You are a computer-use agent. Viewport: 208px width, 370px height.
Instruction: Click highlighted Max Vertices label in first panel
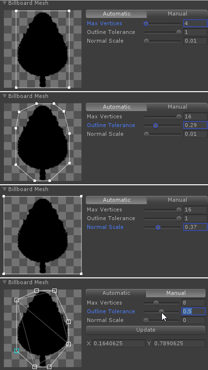tap(104, 24)
